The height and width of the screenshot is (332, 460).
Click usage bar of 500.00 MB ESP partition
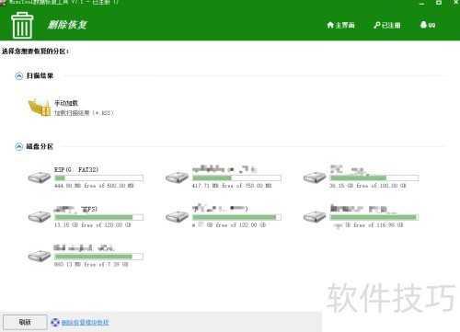(98, 177)
